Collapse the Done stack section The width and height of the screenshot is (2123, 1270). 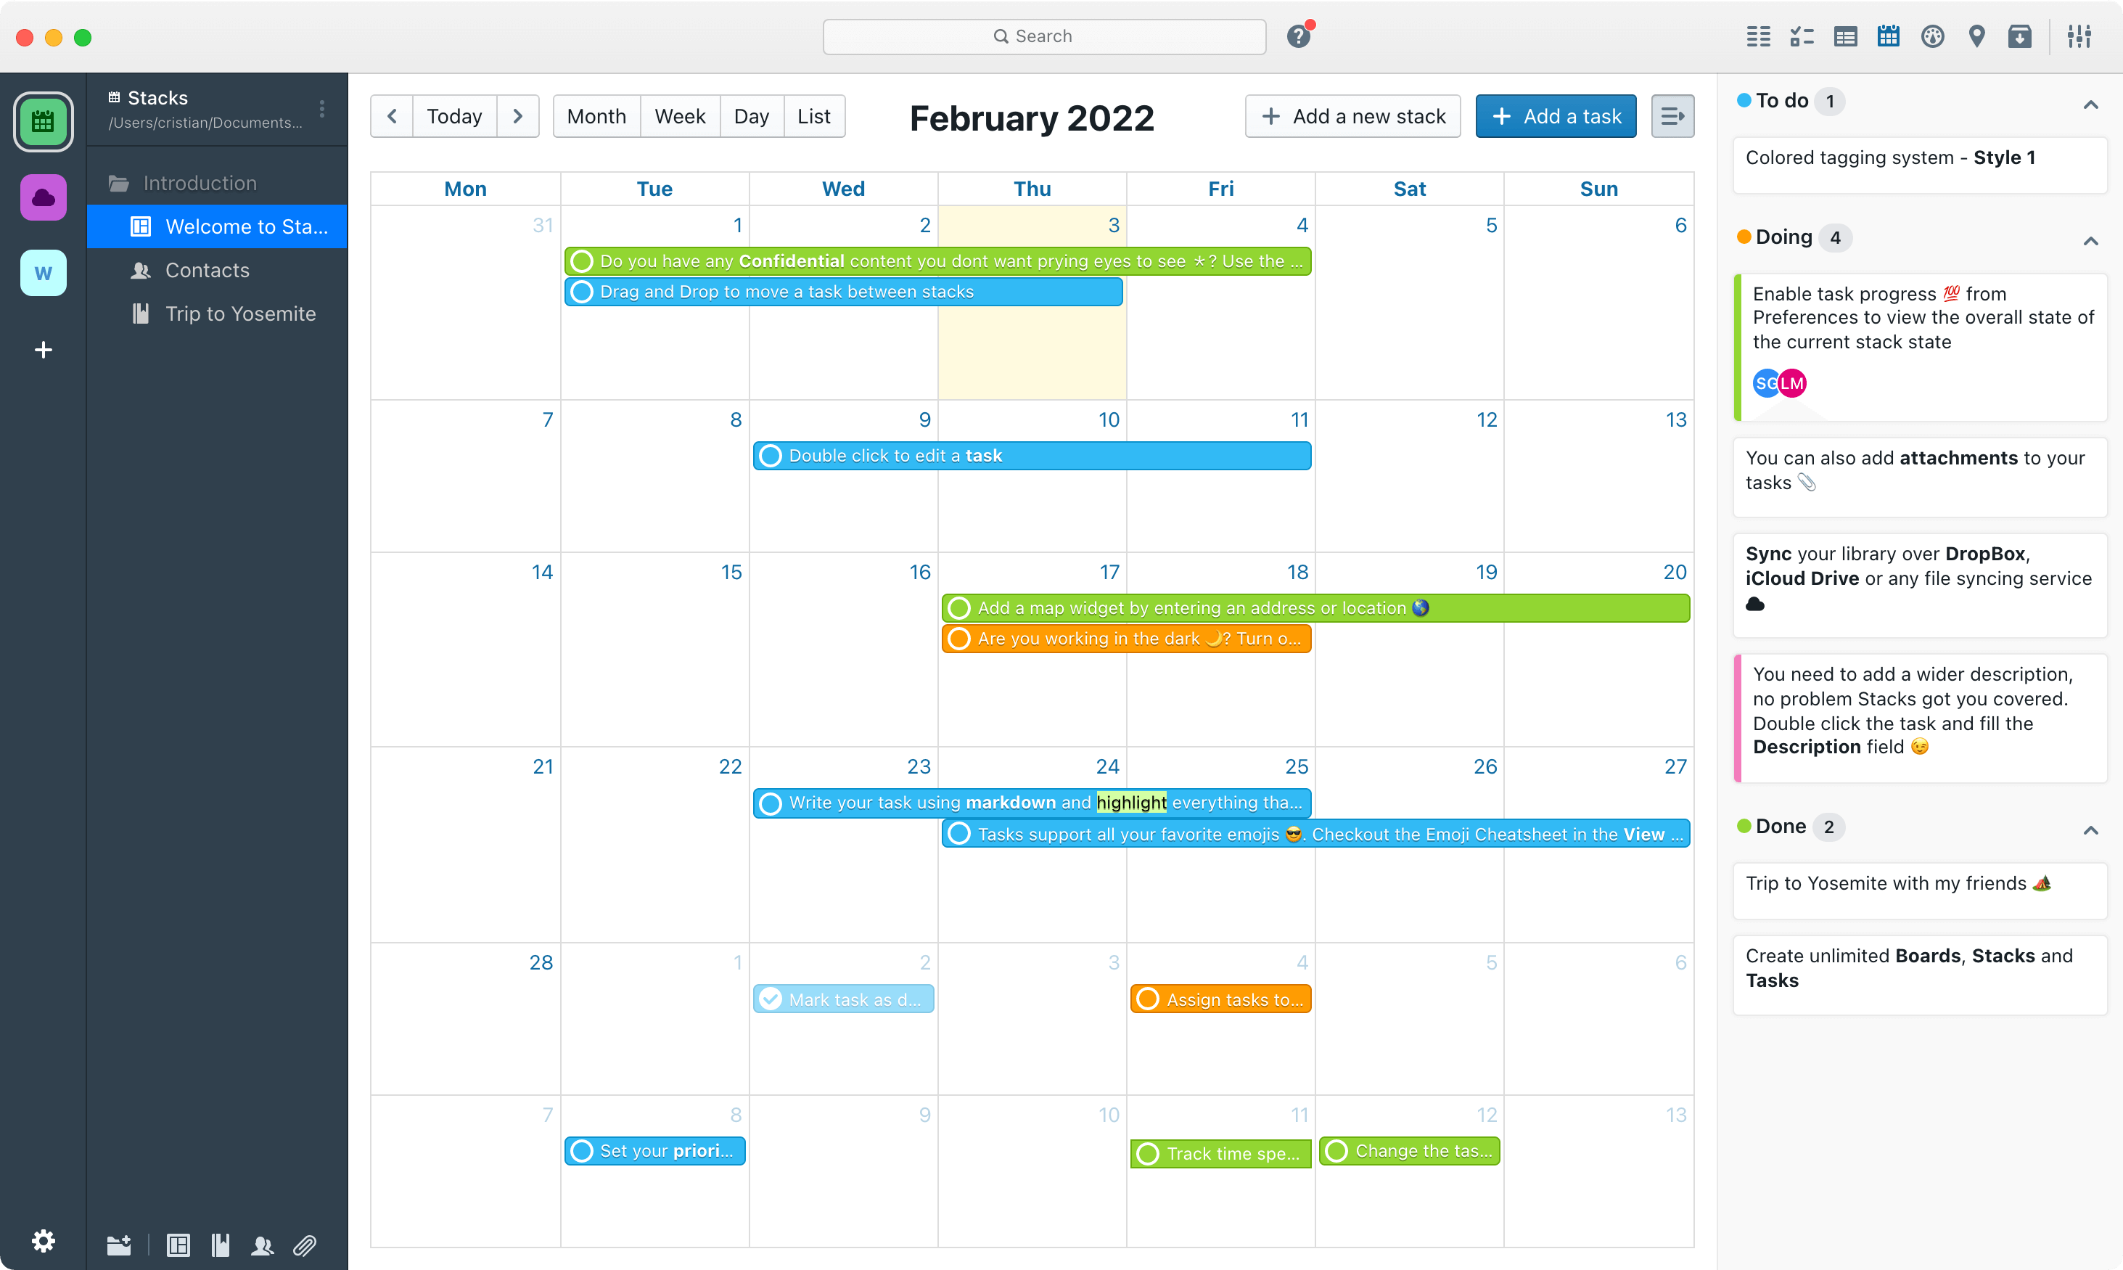(x=2090, y=830)
